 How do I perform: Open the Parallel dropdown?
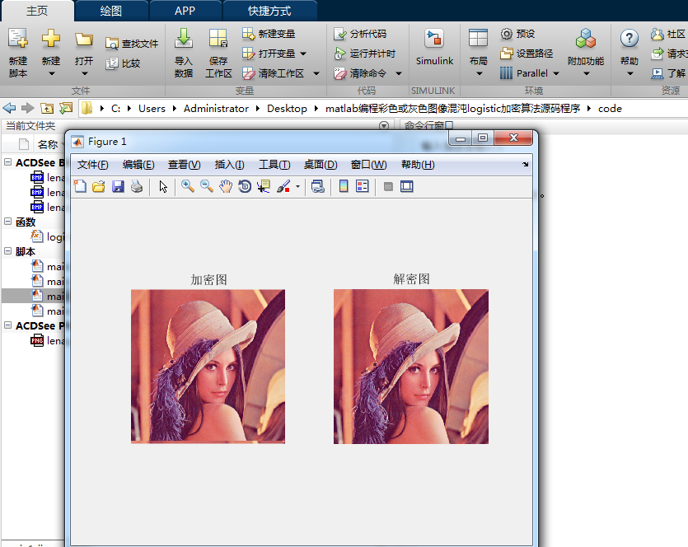pyautogui.click(x=556, y=73)
